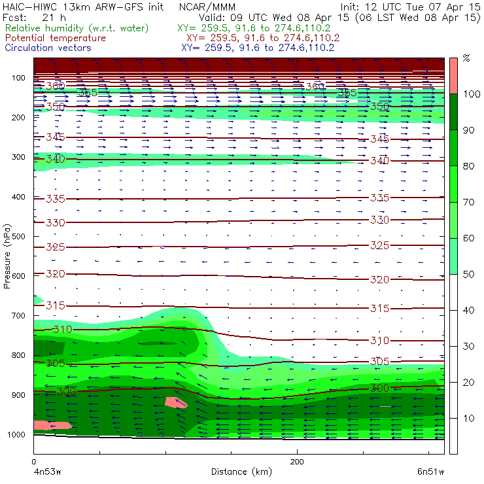Click the '6n51w' end location label
This screenshot has height=484, width=484.
click(430, 472)
